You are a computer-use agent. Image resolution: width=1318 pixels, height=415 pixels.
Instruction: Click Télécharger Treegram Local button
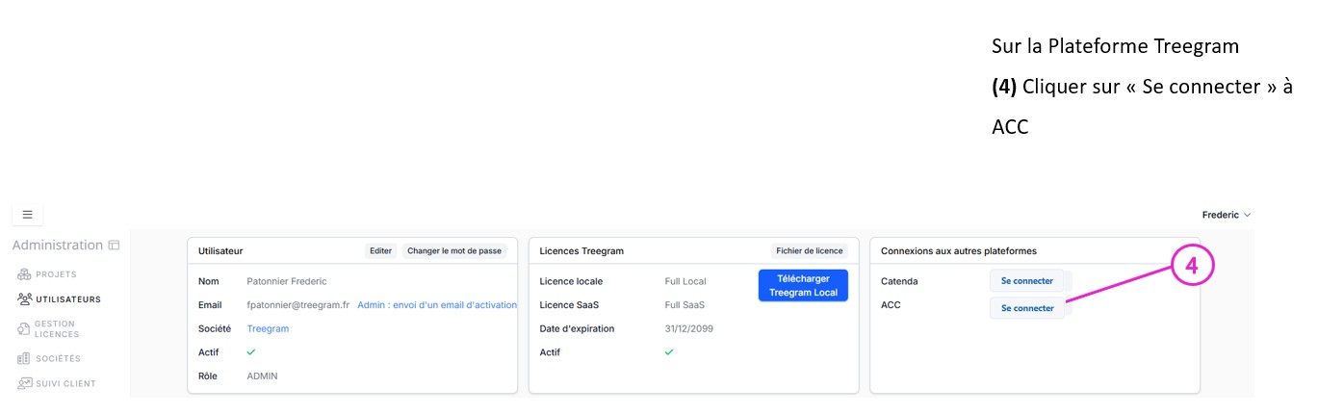pyautogui.click(x=802, y=286)
